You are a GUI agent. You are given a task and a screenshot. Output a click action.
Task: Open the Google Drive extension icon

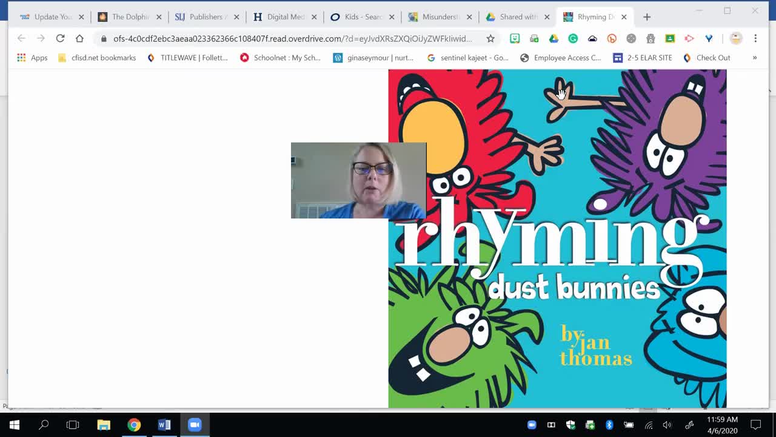pos(554,38)
